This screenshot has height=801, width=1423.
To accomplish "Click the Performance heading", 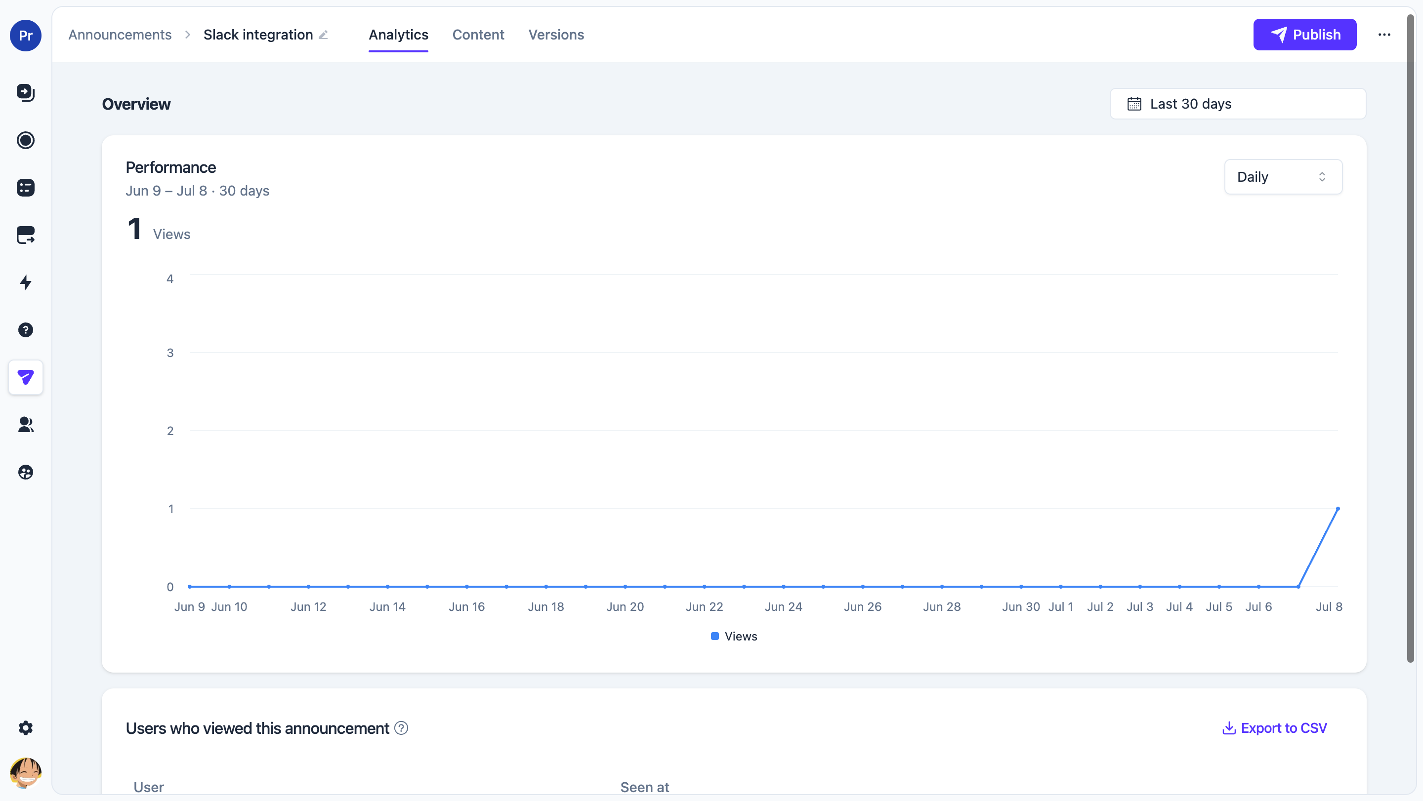I will coord(170,167).
